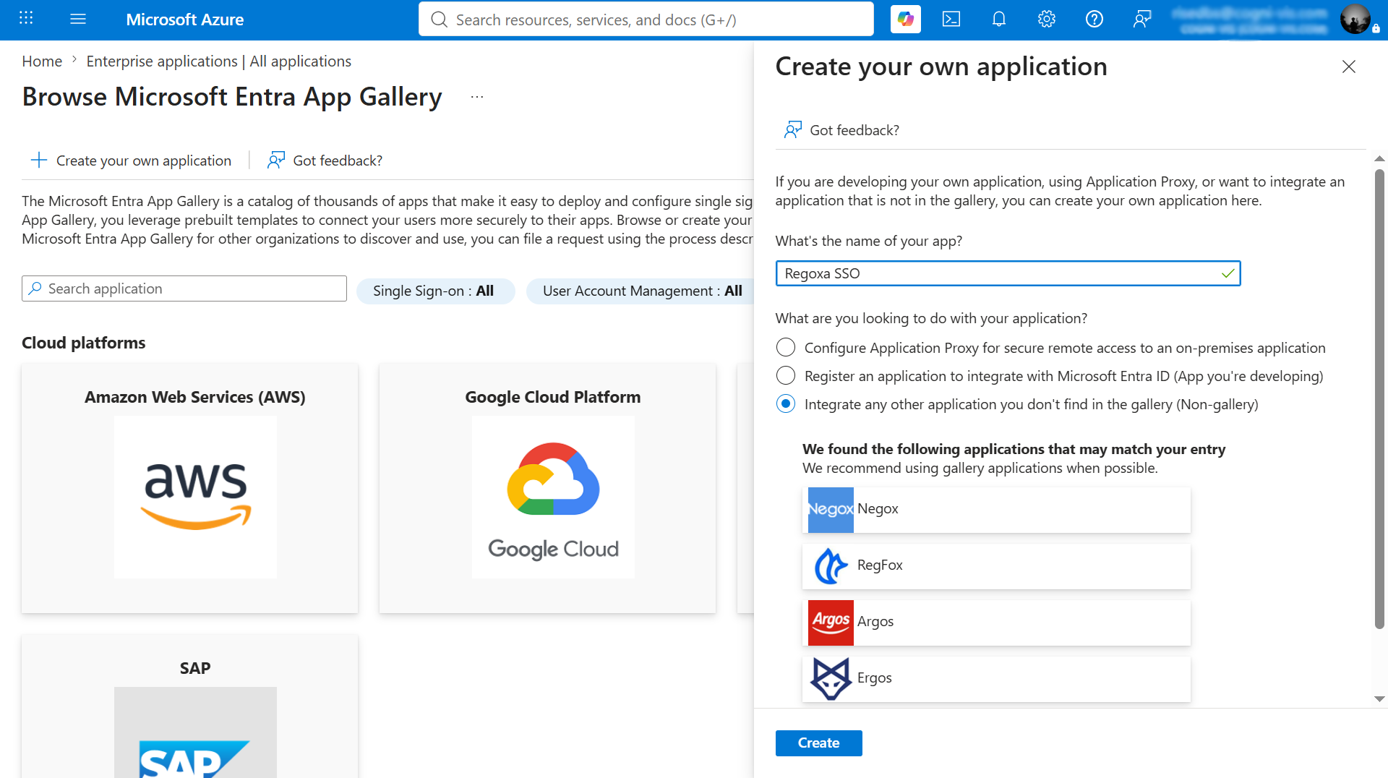
Task: Select Integrate any other application Non-gallery radio
Action: click(785, 403)
